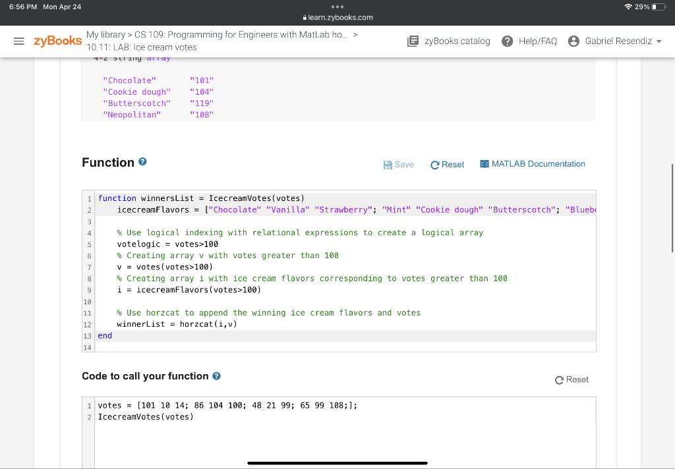Click the Help/FAQ question mark icon
Viewport: 675px width, 469px height.
(507, 41)
